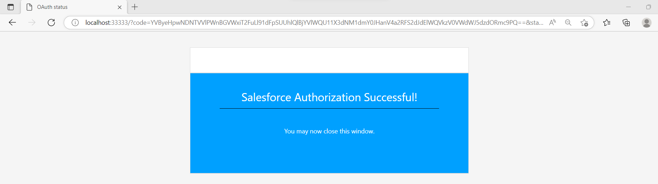Screen dimensions: 658x184
Task: Activate the Read aloud icon
Action: coord(552,23)
